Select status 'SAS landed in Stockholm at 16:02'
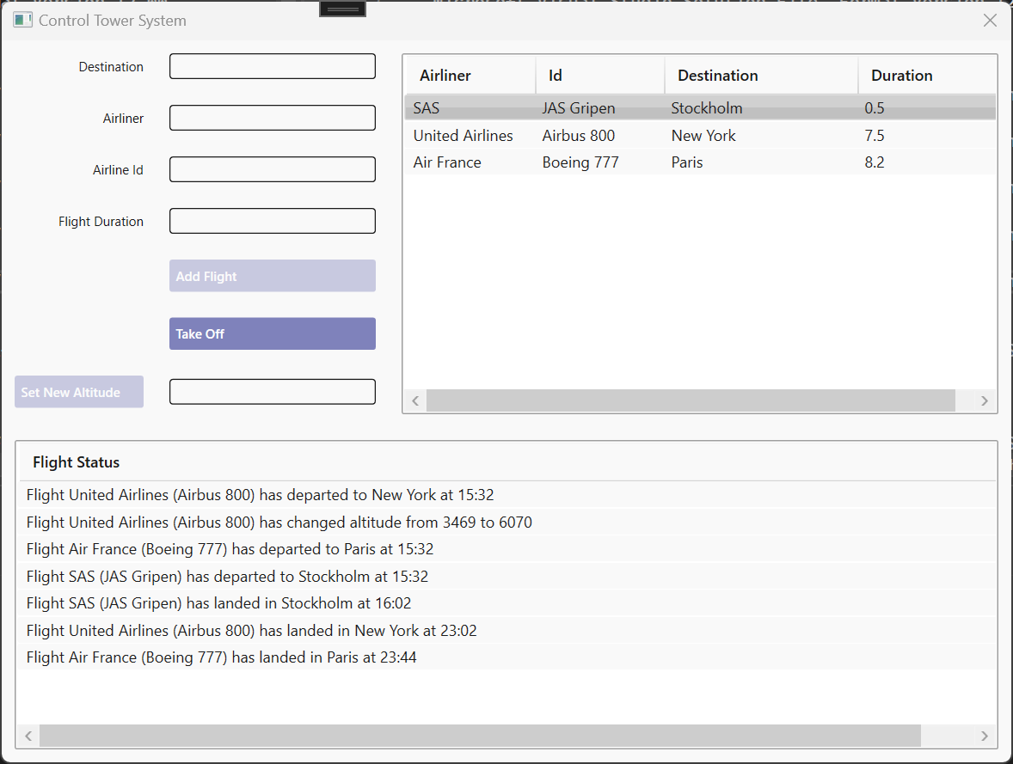1013x764 pixels. click(507, 603)
